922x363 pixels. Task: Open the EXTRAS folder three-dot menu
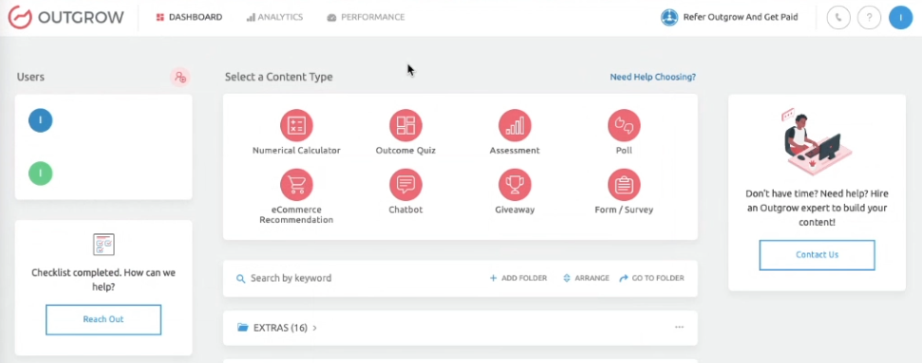679,327
